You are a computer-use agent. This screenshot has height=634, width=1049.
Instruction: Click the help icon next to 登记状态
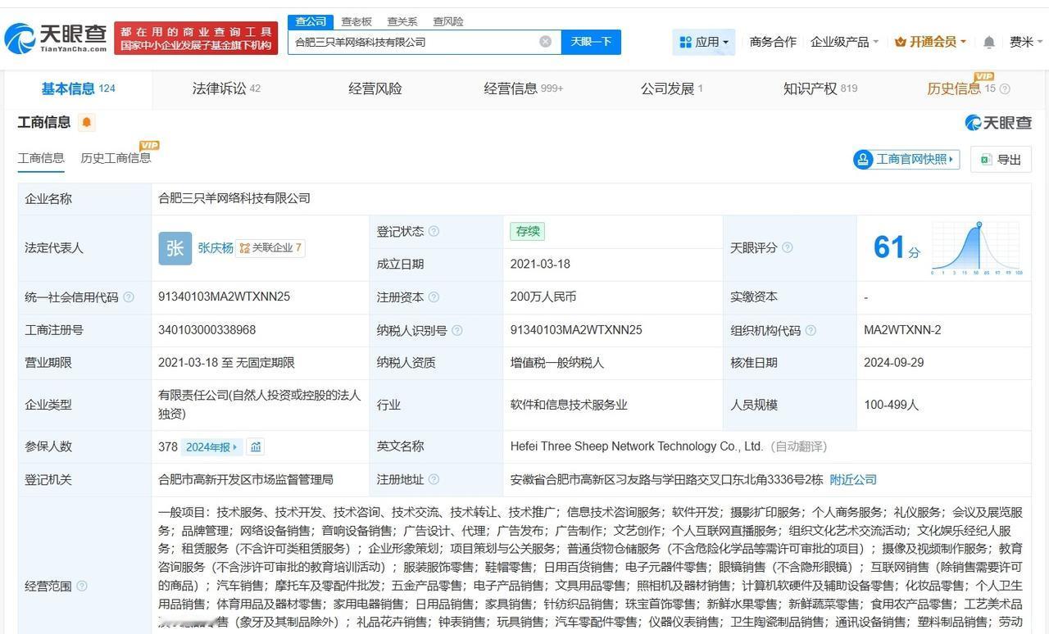(x=434, y=232)
